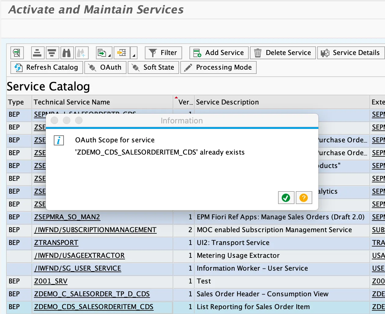
Task: Open the ZTRANSPORT service link
Action: [x=56, y=243]
